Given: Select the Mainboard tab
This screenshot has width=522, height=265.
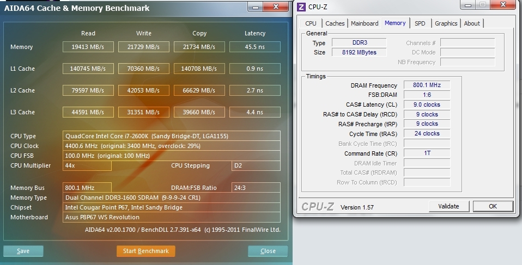Looking at the screenshot, I should pyautogui.click(x=365, y=23).
